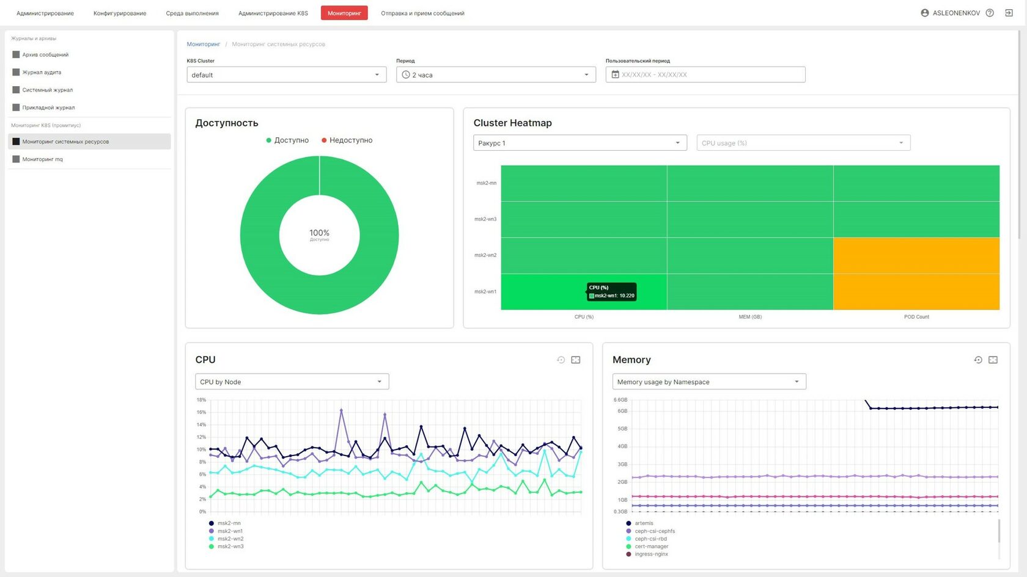The image size is (1027, 577).
Task: Open the K8S Cluster default dropdown
Action: [x=287, y=74]
